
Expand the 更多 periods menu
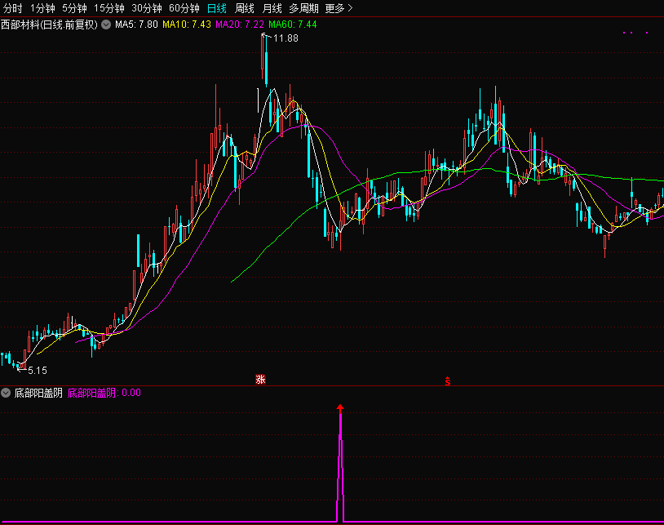(x=339, y=8)
